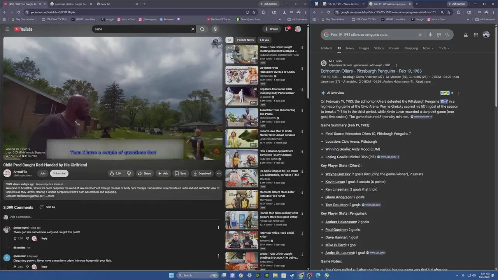Open the YouTube account avatar menu

tap(298, 29)
